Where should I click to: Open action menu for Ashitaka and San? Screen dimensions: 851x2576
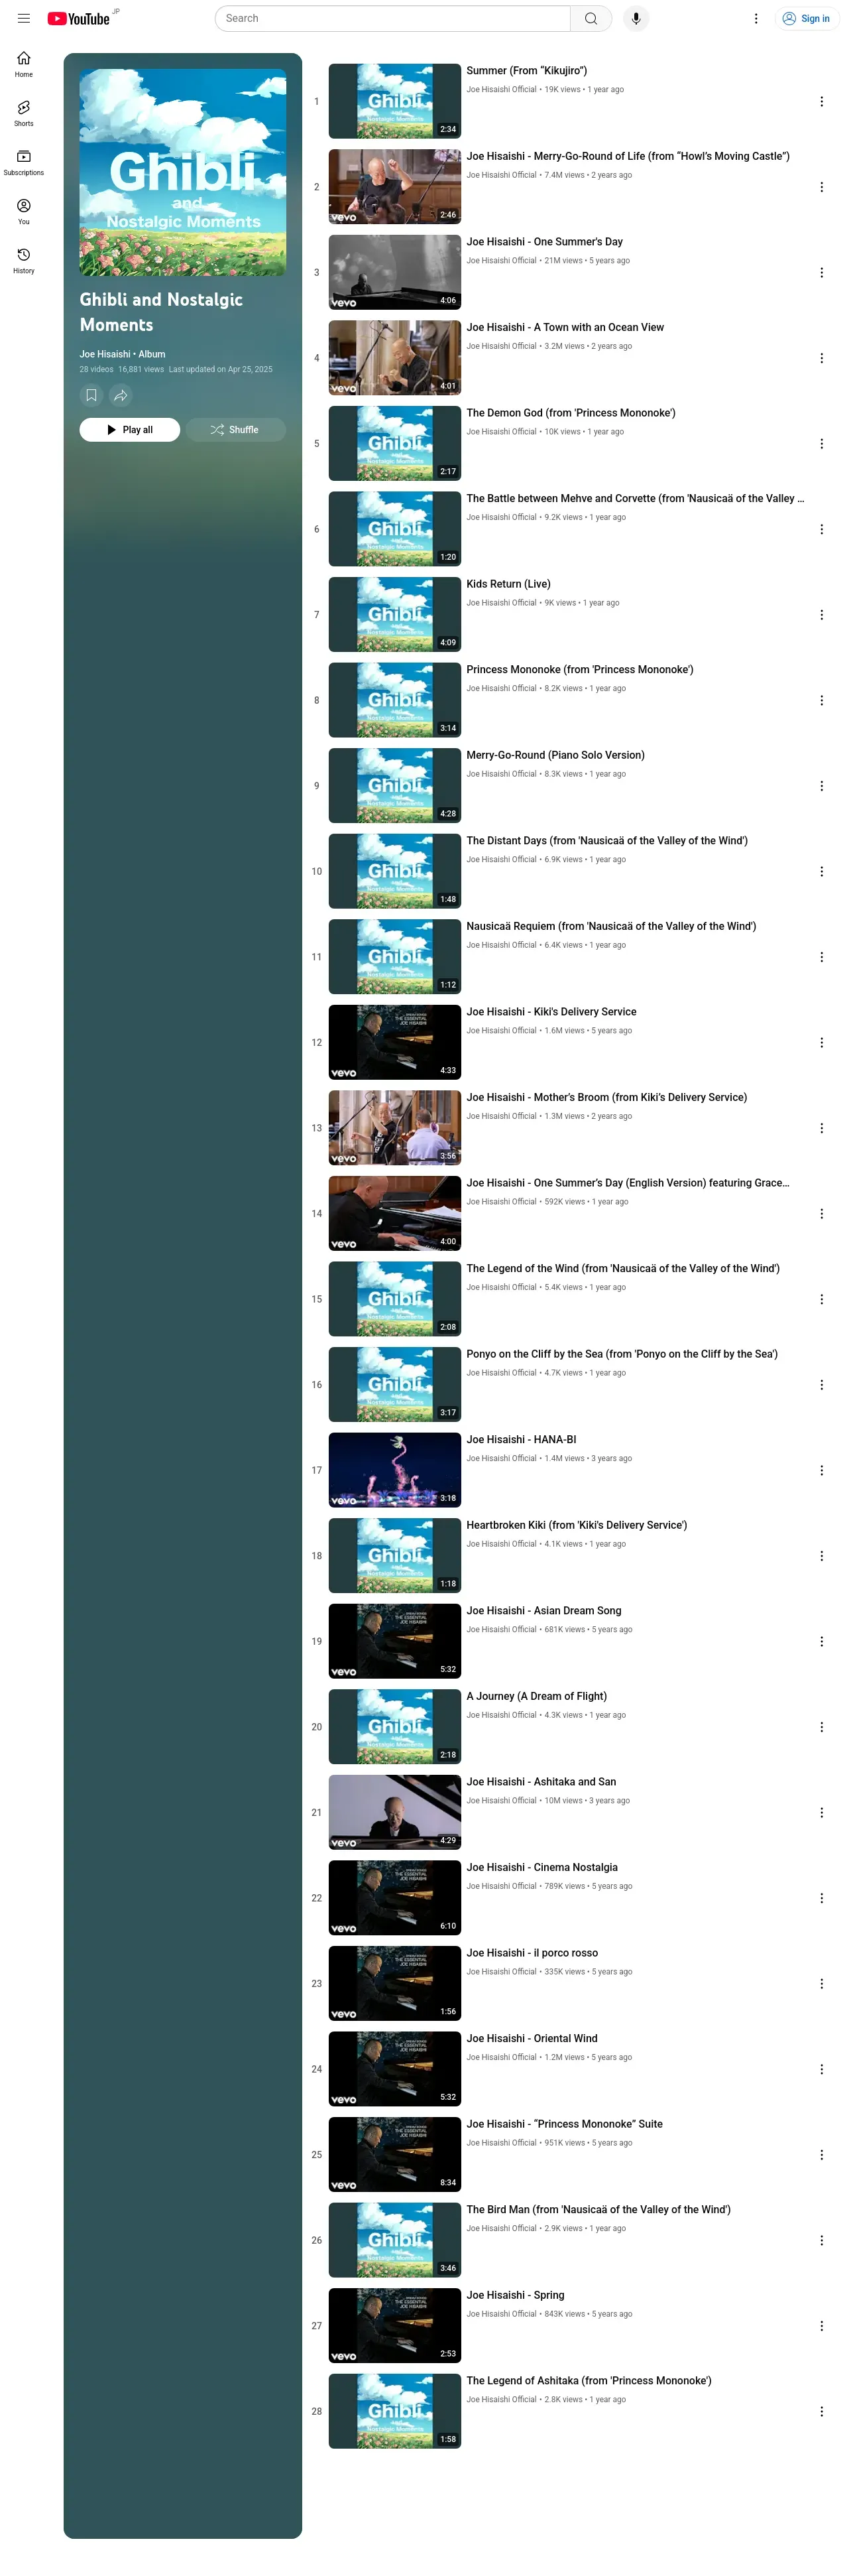821,1812
